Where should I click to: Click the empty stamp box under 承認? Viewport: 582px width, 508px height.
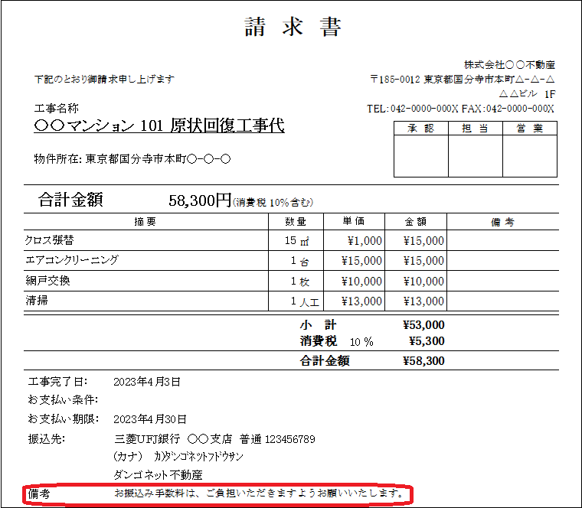pyautogui.click(x=420, y=157)
